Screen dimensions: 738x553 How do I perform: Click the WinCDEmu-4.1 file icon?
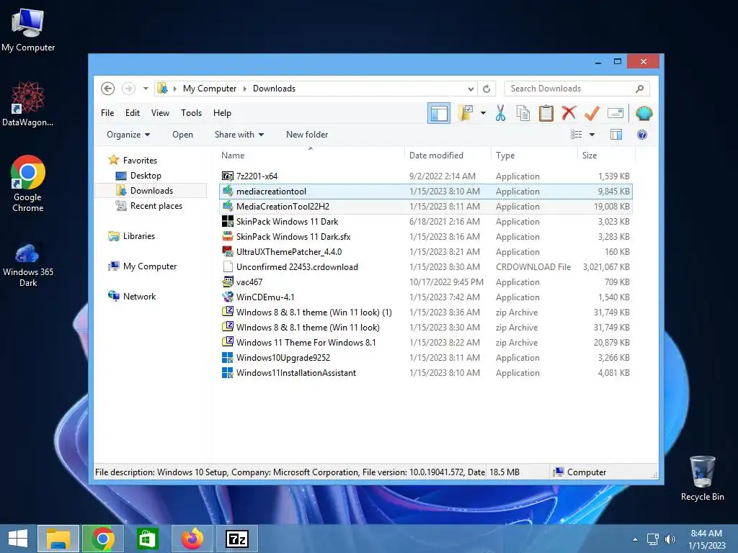point(227,297)
